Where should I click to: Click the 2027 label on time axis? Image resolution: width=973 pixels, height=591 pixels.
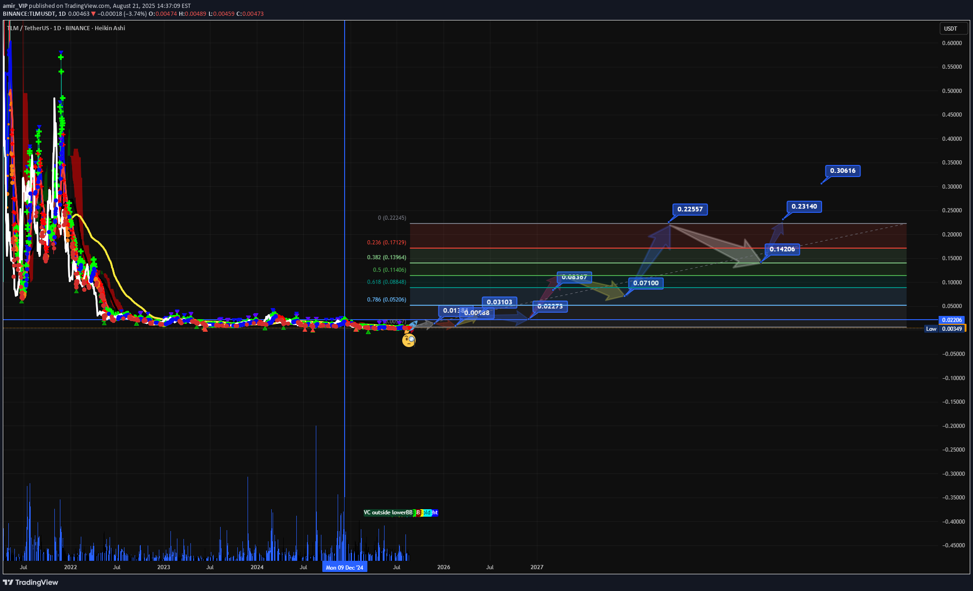[537, 567]
